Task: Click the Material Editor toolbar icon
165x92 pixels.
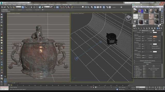Action: click(104, 7)
